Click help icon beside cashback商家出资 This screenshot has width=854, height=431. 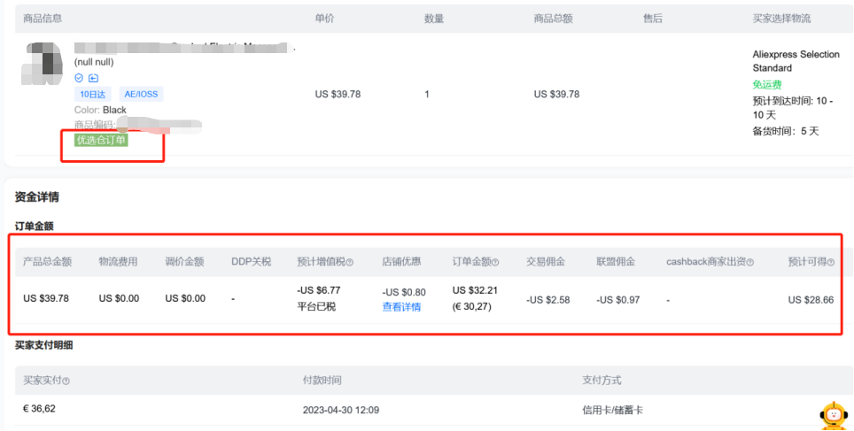[750, 262]
